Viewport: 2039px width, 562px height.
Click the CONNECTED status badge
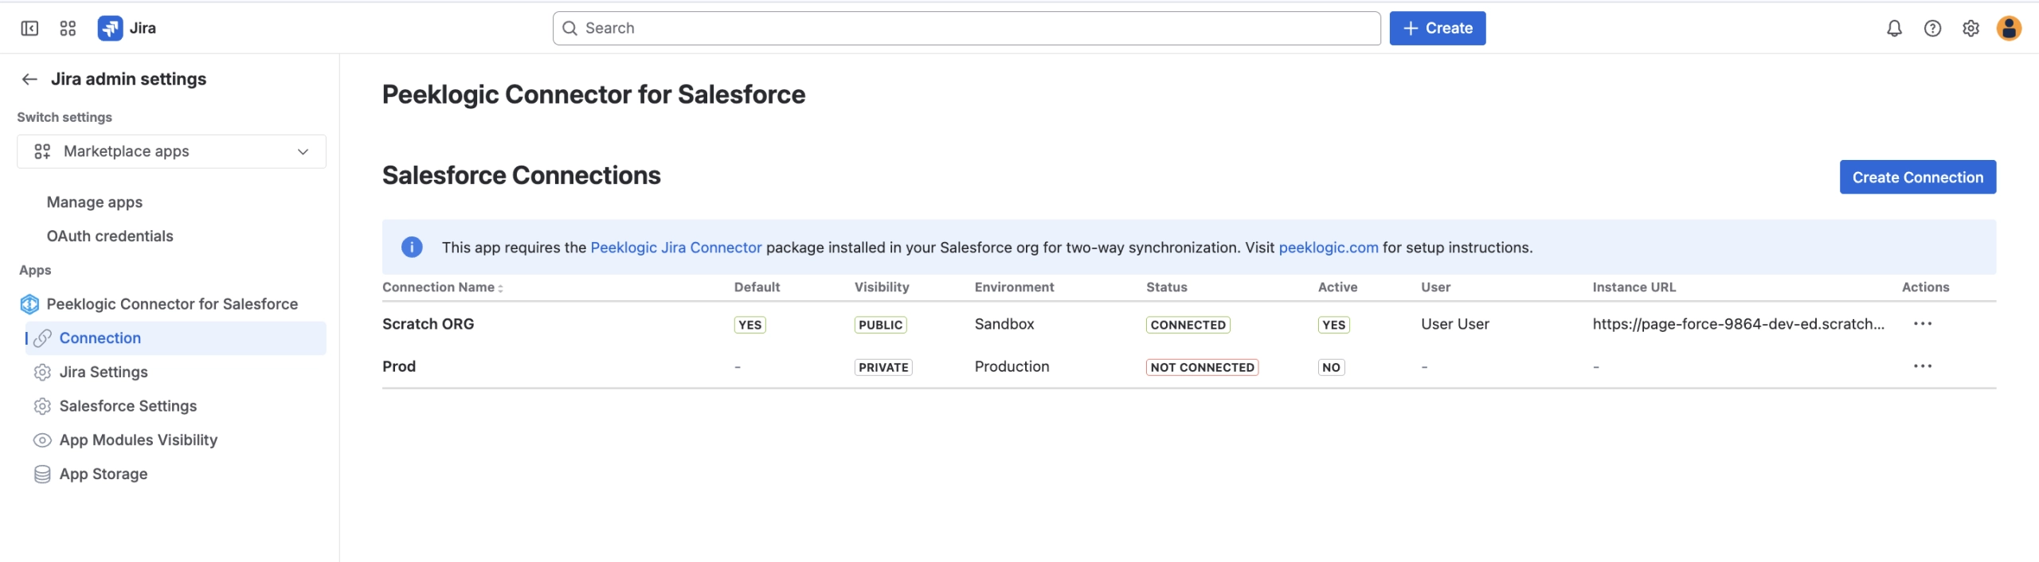(1188, 325)
